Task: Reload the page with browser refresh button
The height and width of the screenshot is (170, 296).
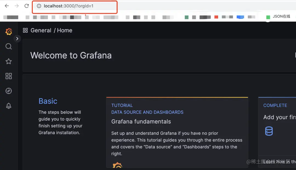Action: [x=27, y=6]
